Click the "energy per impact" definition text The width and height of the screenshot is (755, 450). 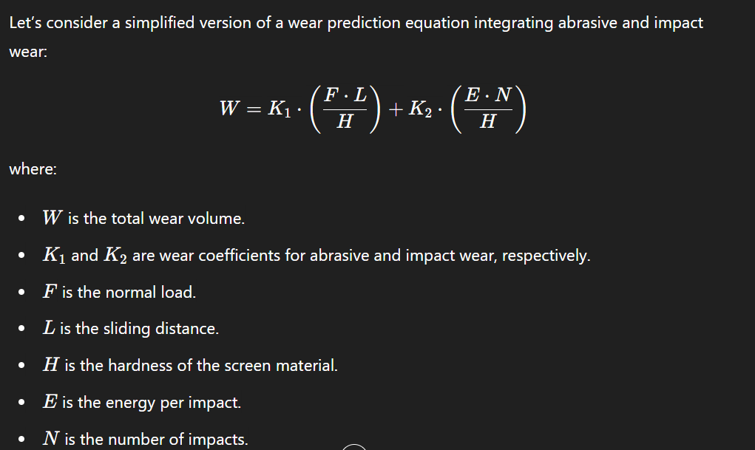click(152, 403)
